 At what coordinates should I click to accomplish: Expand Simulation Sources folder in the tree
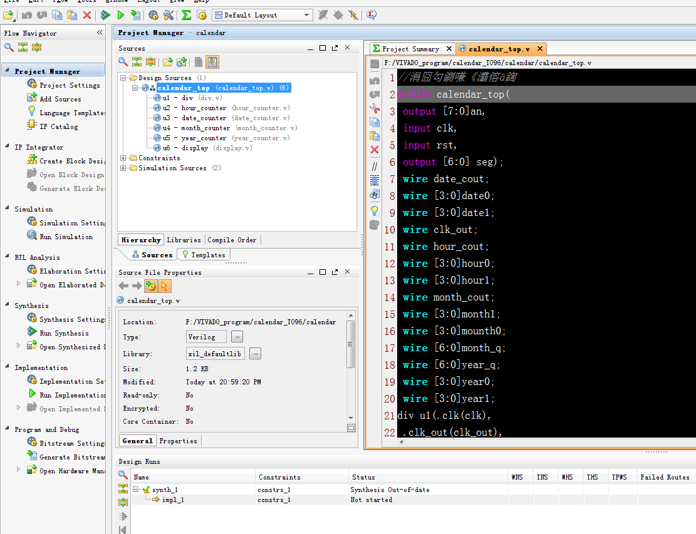[123, 168]
